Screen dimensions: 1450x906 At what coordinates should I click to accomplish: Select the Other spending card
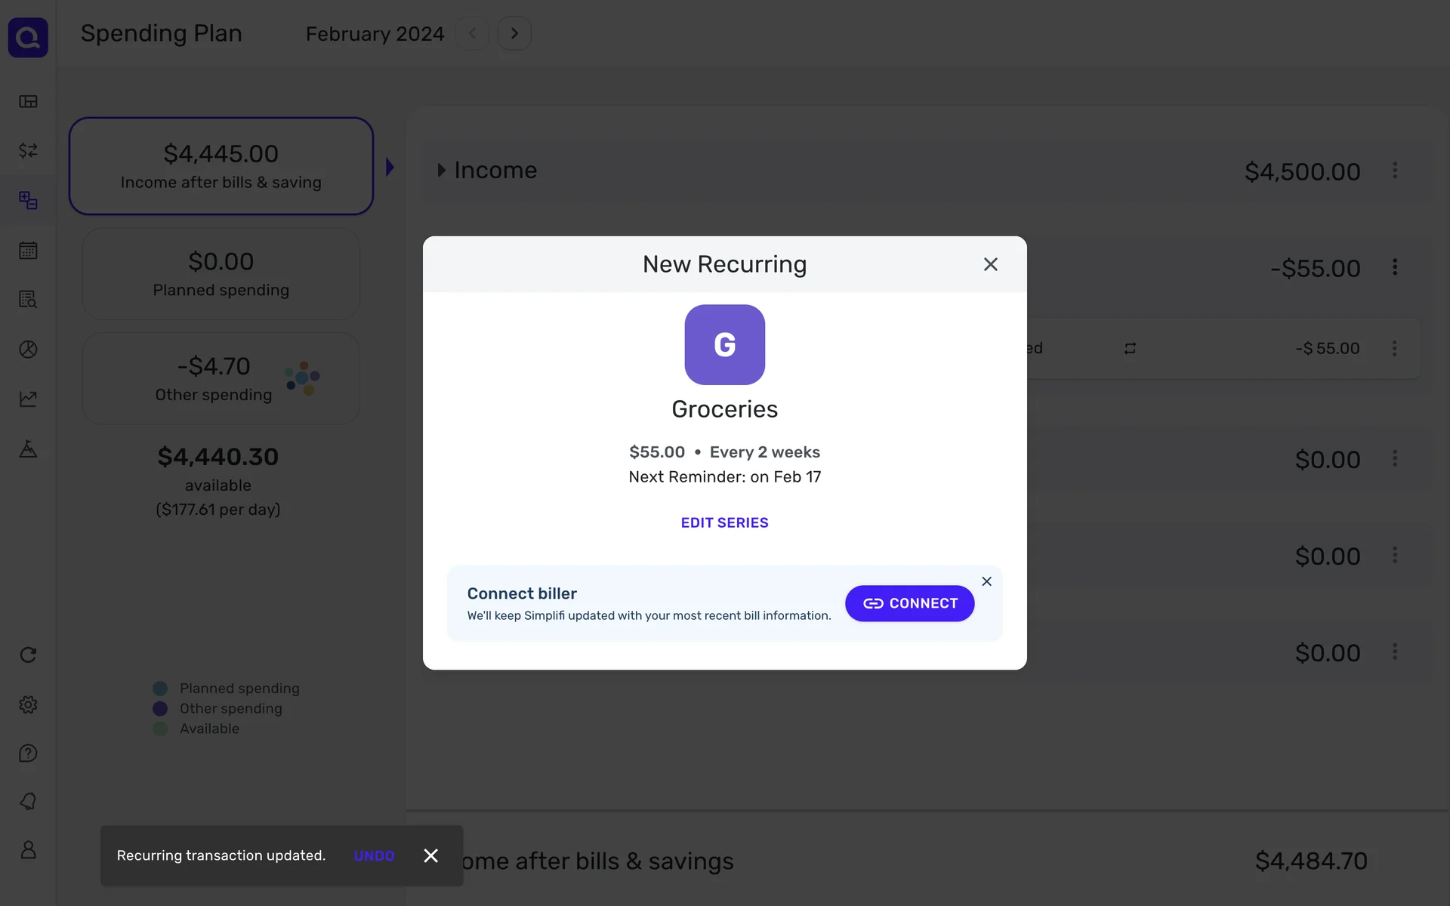[221, 379]
